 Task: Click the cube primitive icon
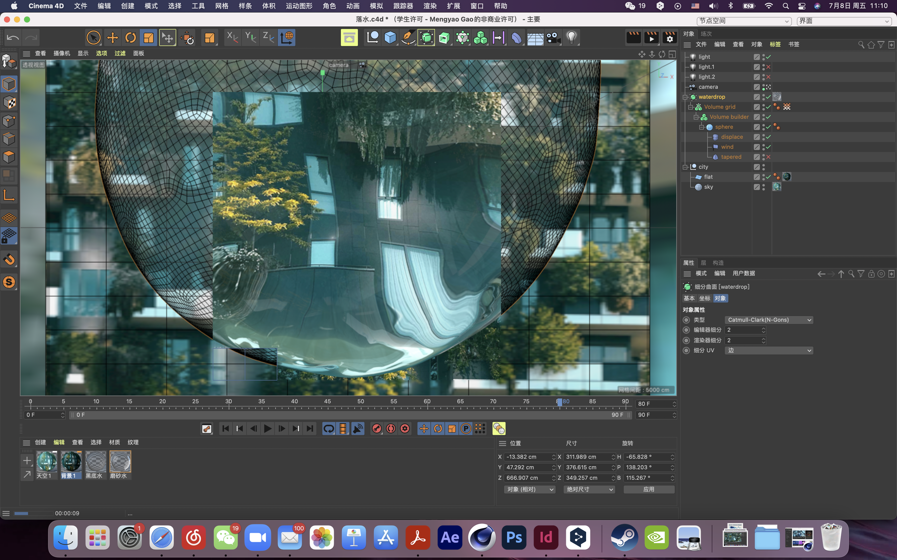pyautogui.click(x=390, y=37)
